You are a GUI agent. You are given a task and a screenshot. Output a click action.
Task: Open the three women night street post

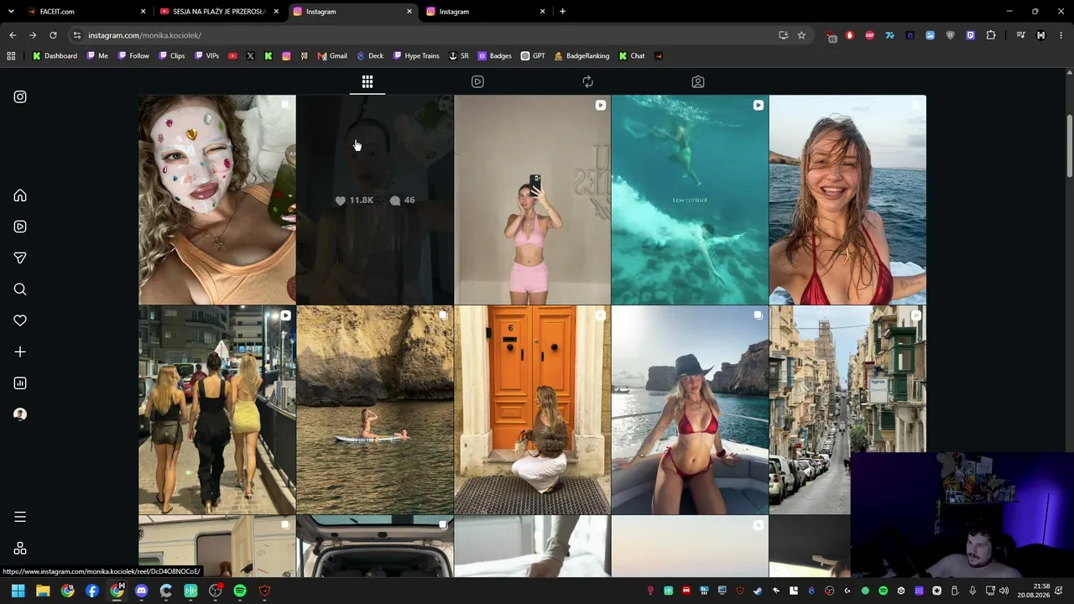[x=217, y=409]
